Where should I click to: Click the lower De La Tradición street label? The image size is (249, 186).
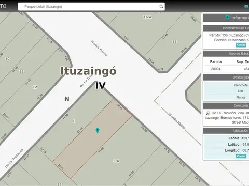click(14, 158)
